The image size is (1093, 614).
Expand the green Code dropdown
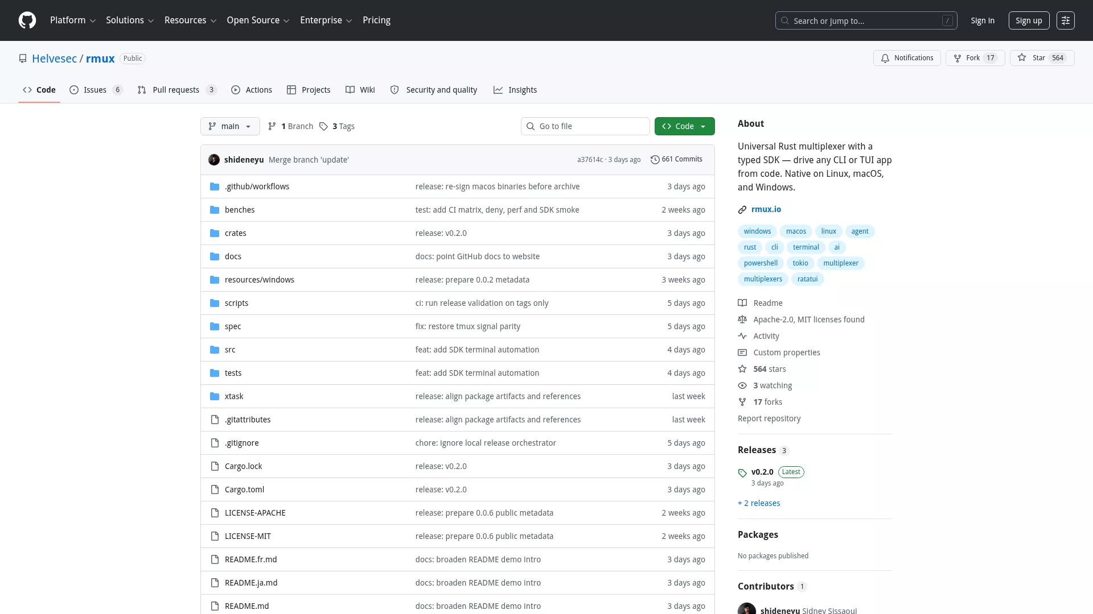coord(684,126)
